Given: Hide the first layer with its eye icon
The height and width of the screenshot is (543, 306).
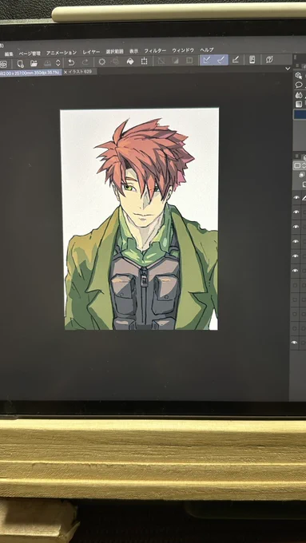Looking at the screenshot, I should click(296, 198).
